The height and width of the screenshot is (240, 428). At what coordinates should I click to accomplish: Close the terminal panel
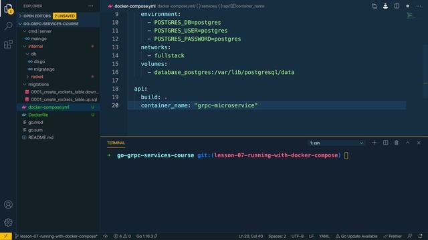pyautogui.click(x=419, y=143)
